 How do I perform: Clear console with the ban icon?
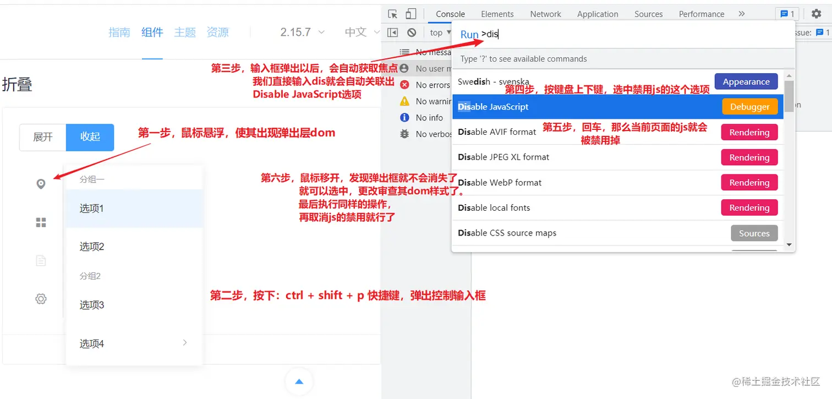(x=412, y=32)
